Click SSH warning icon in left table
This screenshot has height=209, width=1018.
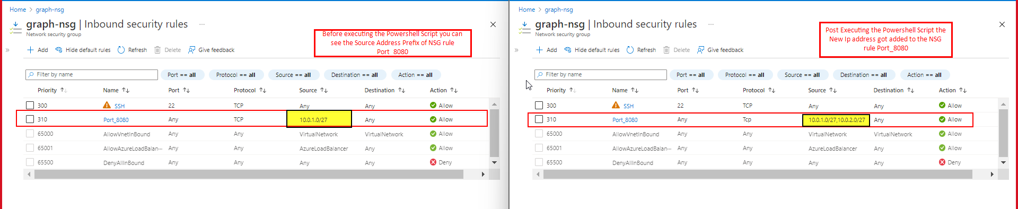107,105
